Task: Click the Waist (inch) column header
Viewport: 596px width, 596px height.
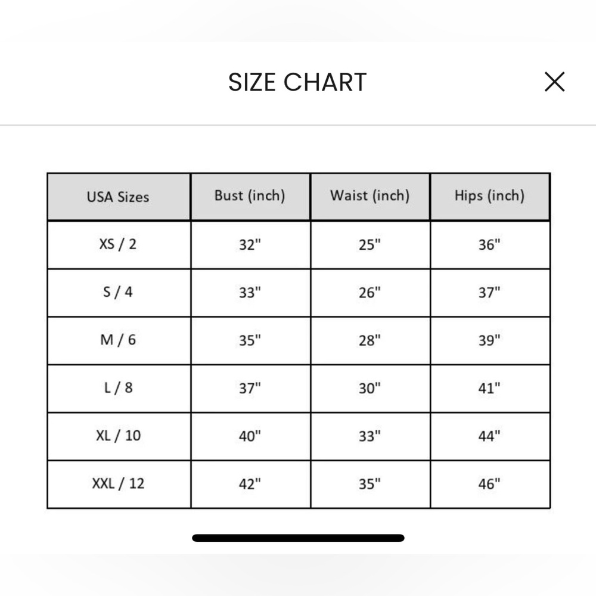Action: [370, 196]
